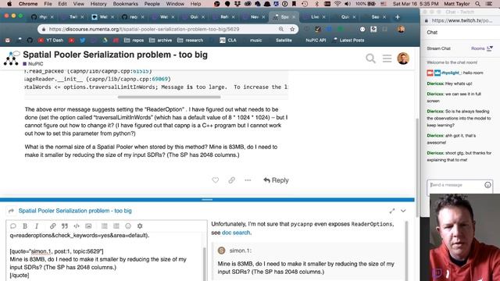The image size is (500, 281).
Task: Show more post actions ellipsis
Action: (x=248, y=180)
